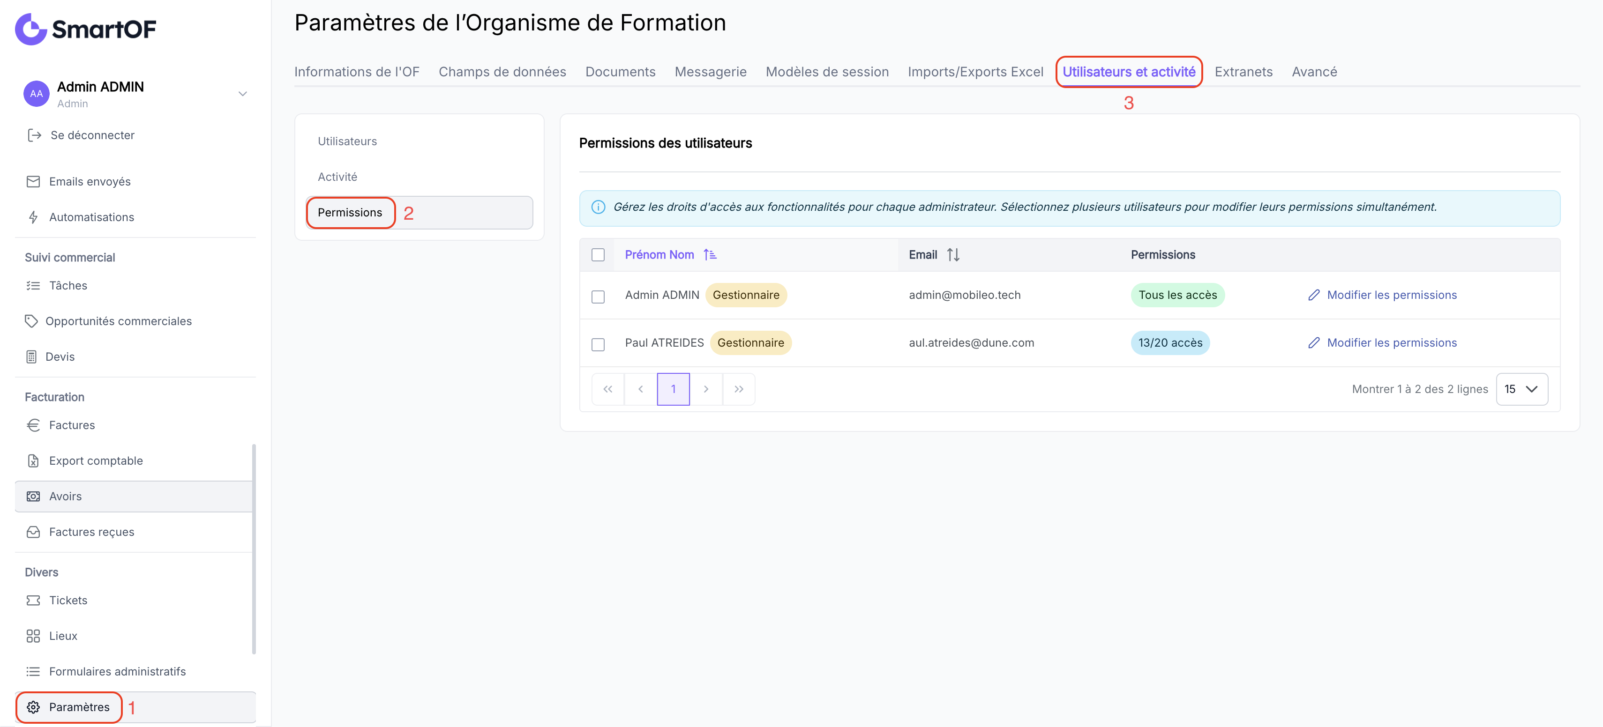Check the Admin ADMIN row checkbox
This screenshot has height=727, width=1603.
tap(598, 297)
